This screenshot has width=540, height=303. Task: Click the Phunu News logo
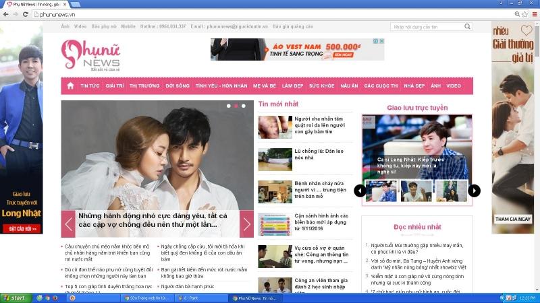tap(90, 55)
